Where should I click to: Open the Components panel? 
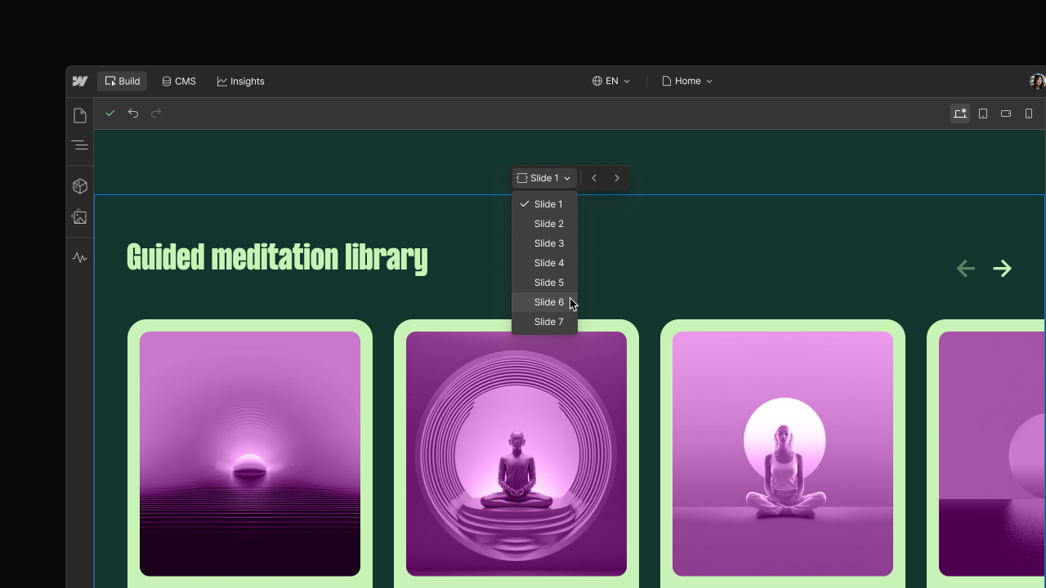tap(79, 185)
